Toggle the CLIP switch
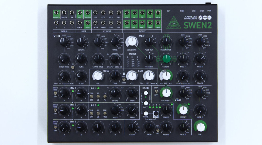The image size is (262, 145). [156, 91]
